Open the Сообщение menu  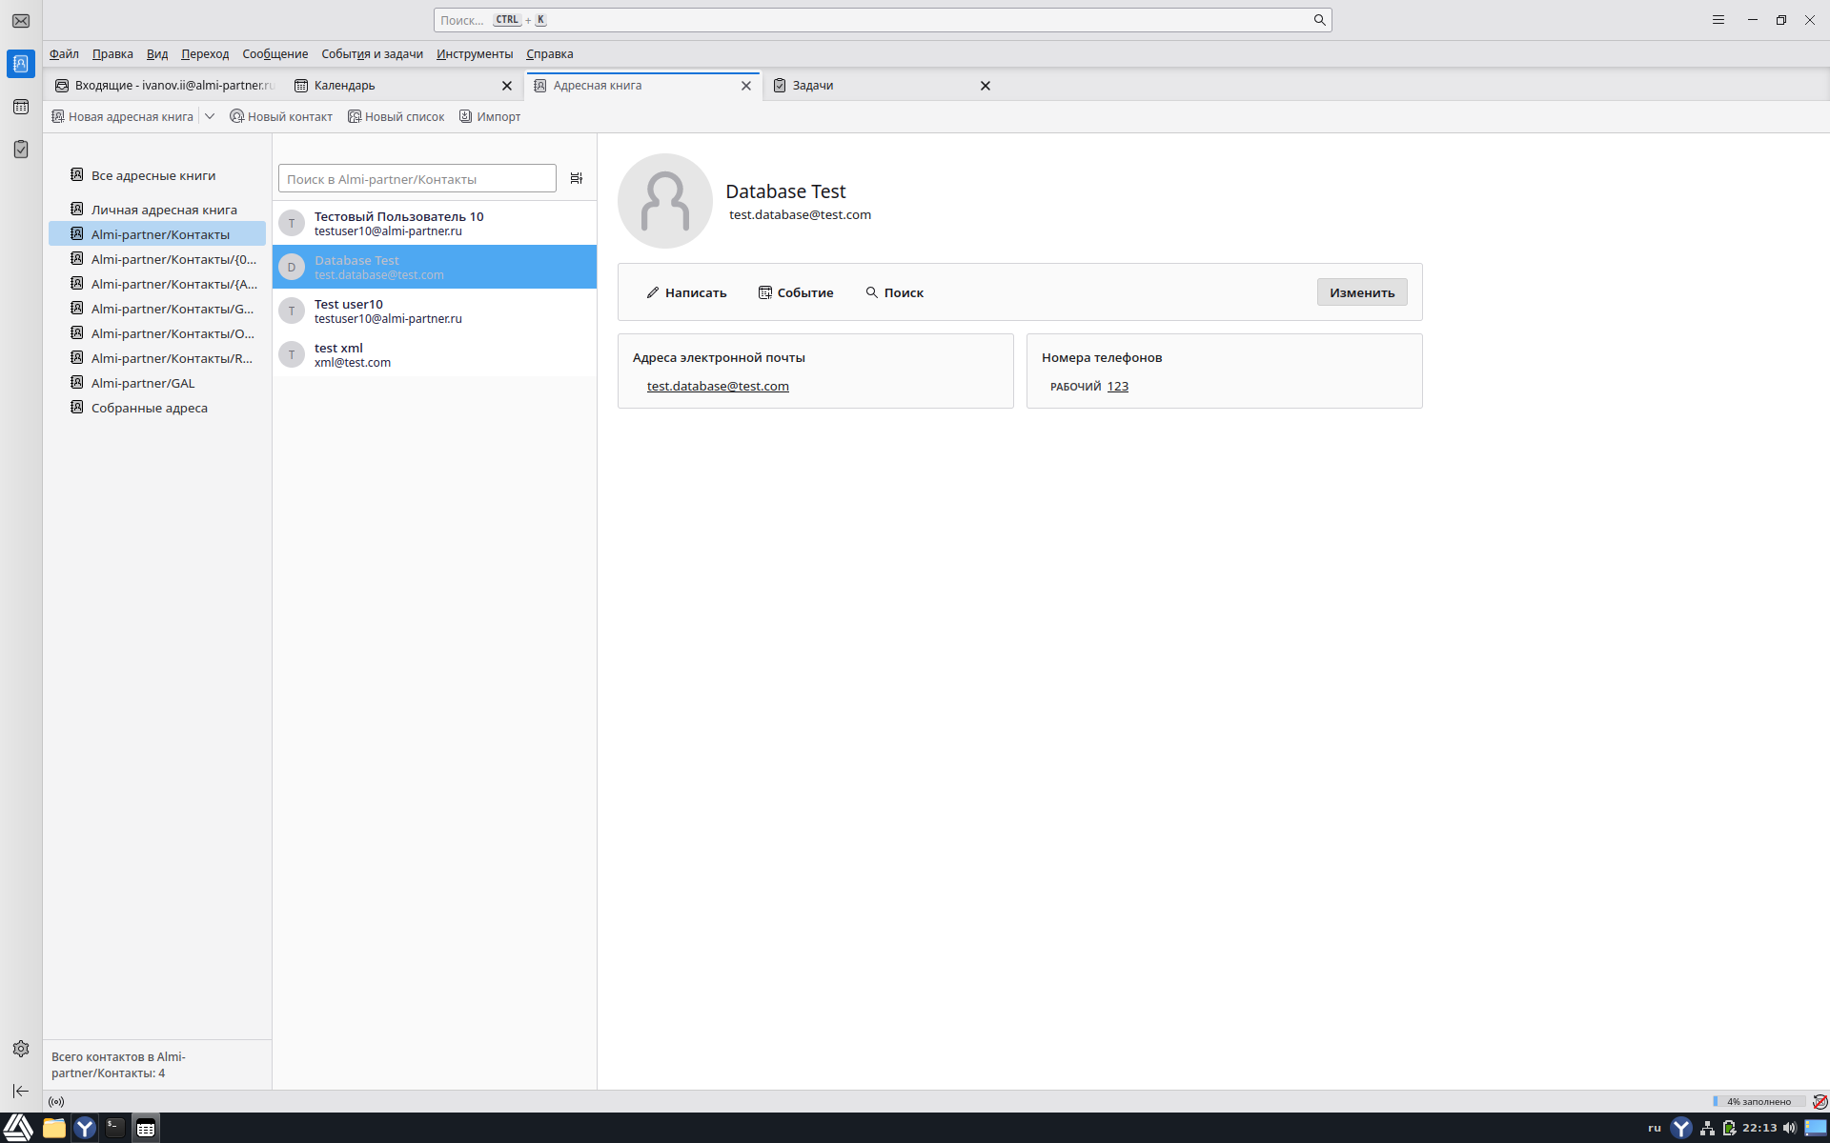coord(275,54)
